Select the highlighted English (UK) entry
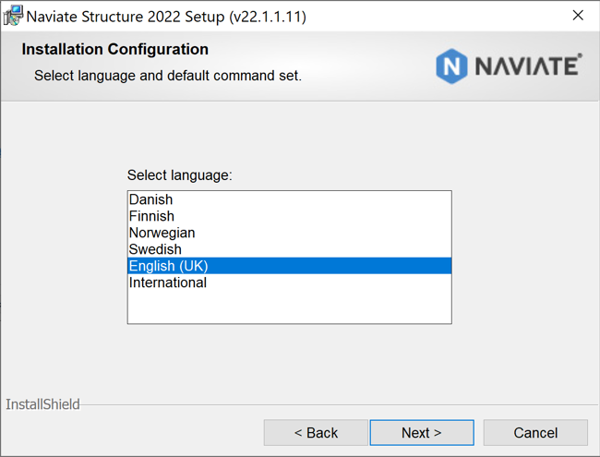Viewport: 600px width, 457px height. (289, 266)
